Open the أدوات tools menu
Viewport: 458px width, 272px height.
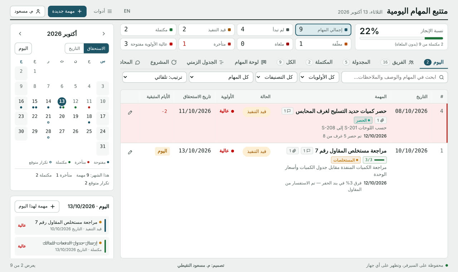click(103, 11)
